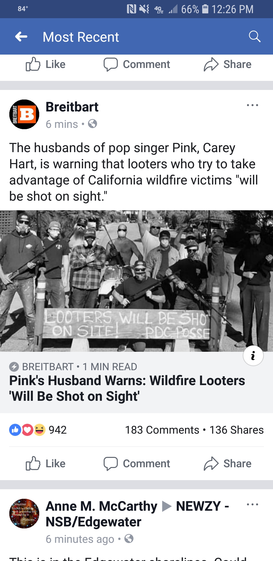The width and height of the screenshot is (273, 561).
Task: Open search with the magnifier icon
Action: tap(254, 37)
